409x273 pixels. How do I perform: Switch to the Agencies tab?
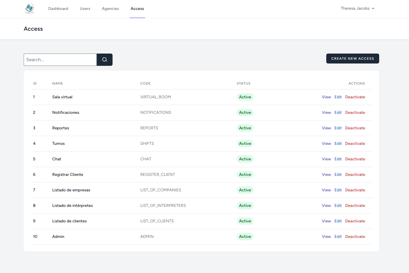pos(110,9)
